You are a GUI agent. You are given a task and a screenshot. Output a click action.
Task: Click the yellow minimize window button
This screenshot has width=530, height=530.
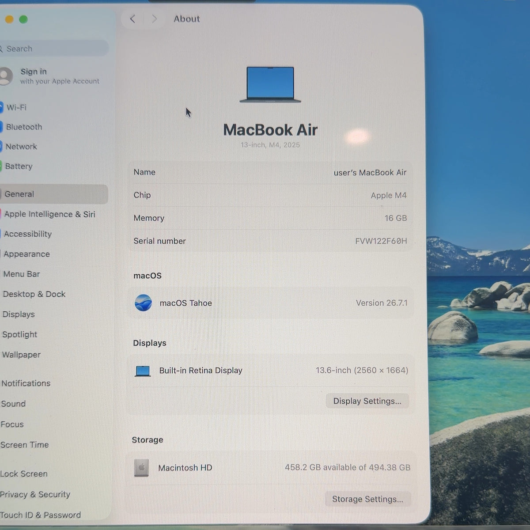(x=9, y=19)
